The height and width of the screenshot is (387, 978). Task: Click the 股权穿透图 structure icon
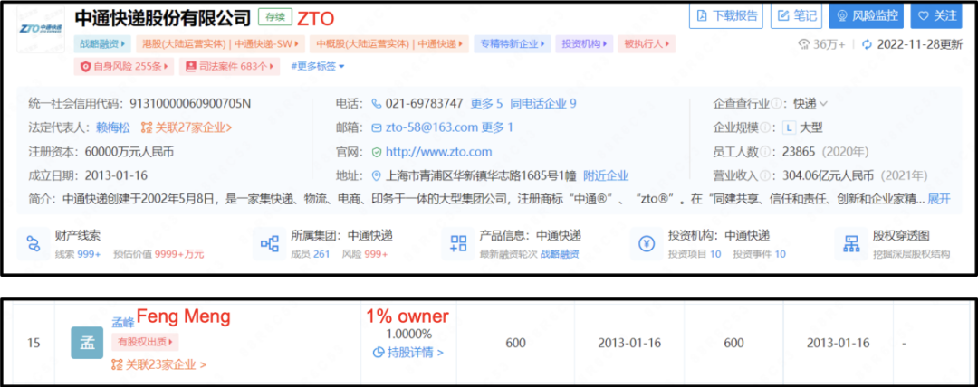coord(850,243)
